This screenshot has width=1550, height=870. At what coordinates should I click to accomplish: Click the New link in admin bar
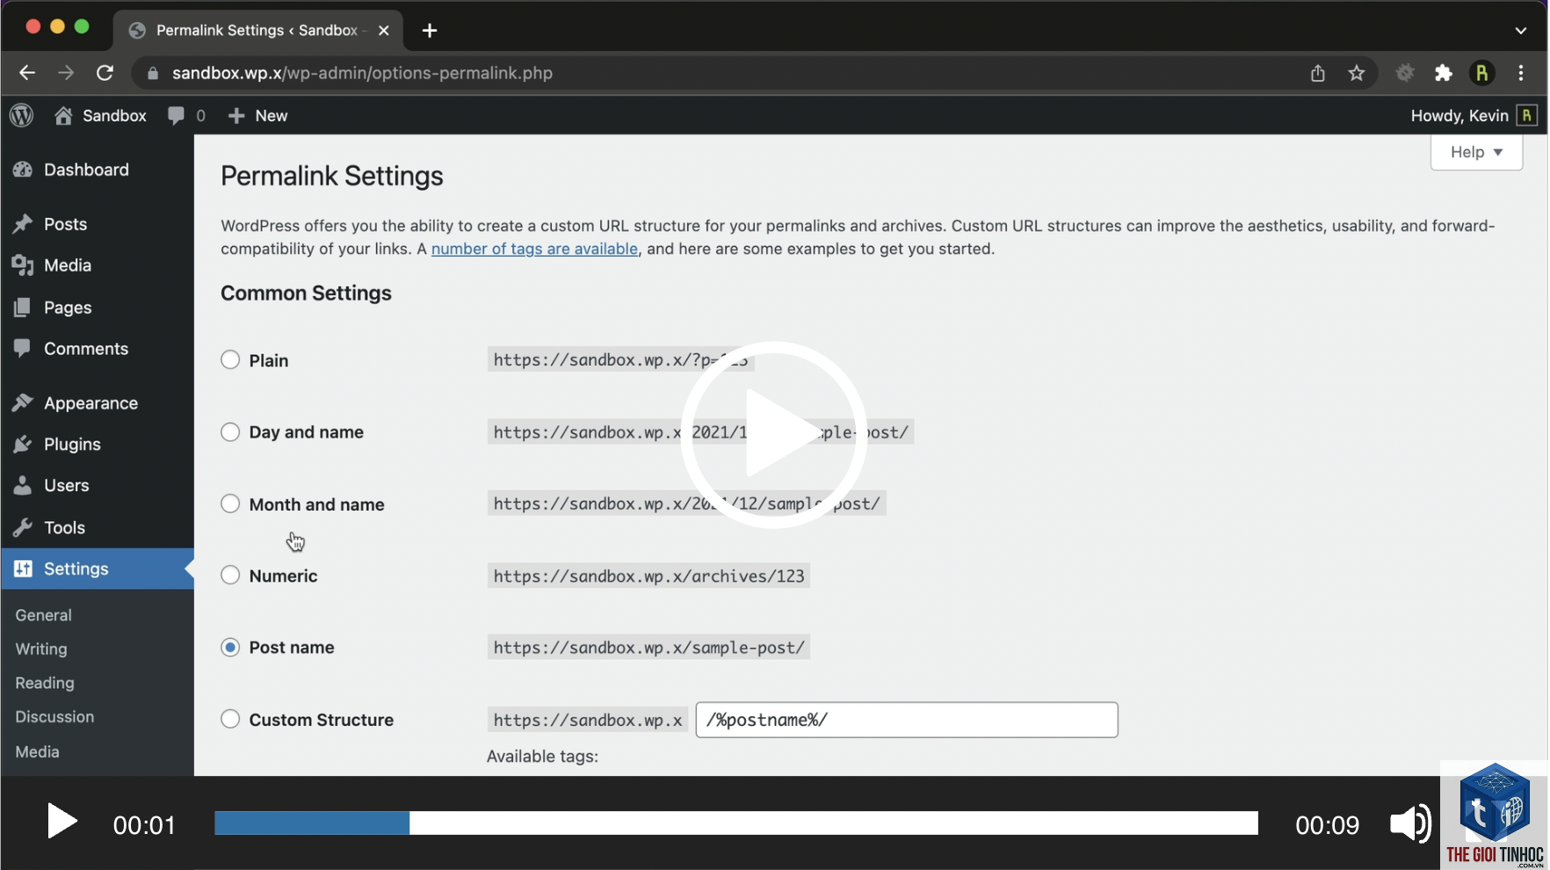pyautogui.click(x=258, y=115)
